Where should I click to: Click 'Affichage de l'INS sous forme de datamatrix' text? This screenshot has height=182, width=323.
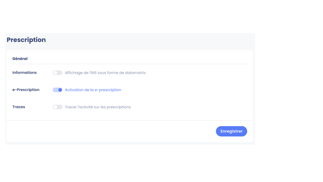(x=105, y=73)
